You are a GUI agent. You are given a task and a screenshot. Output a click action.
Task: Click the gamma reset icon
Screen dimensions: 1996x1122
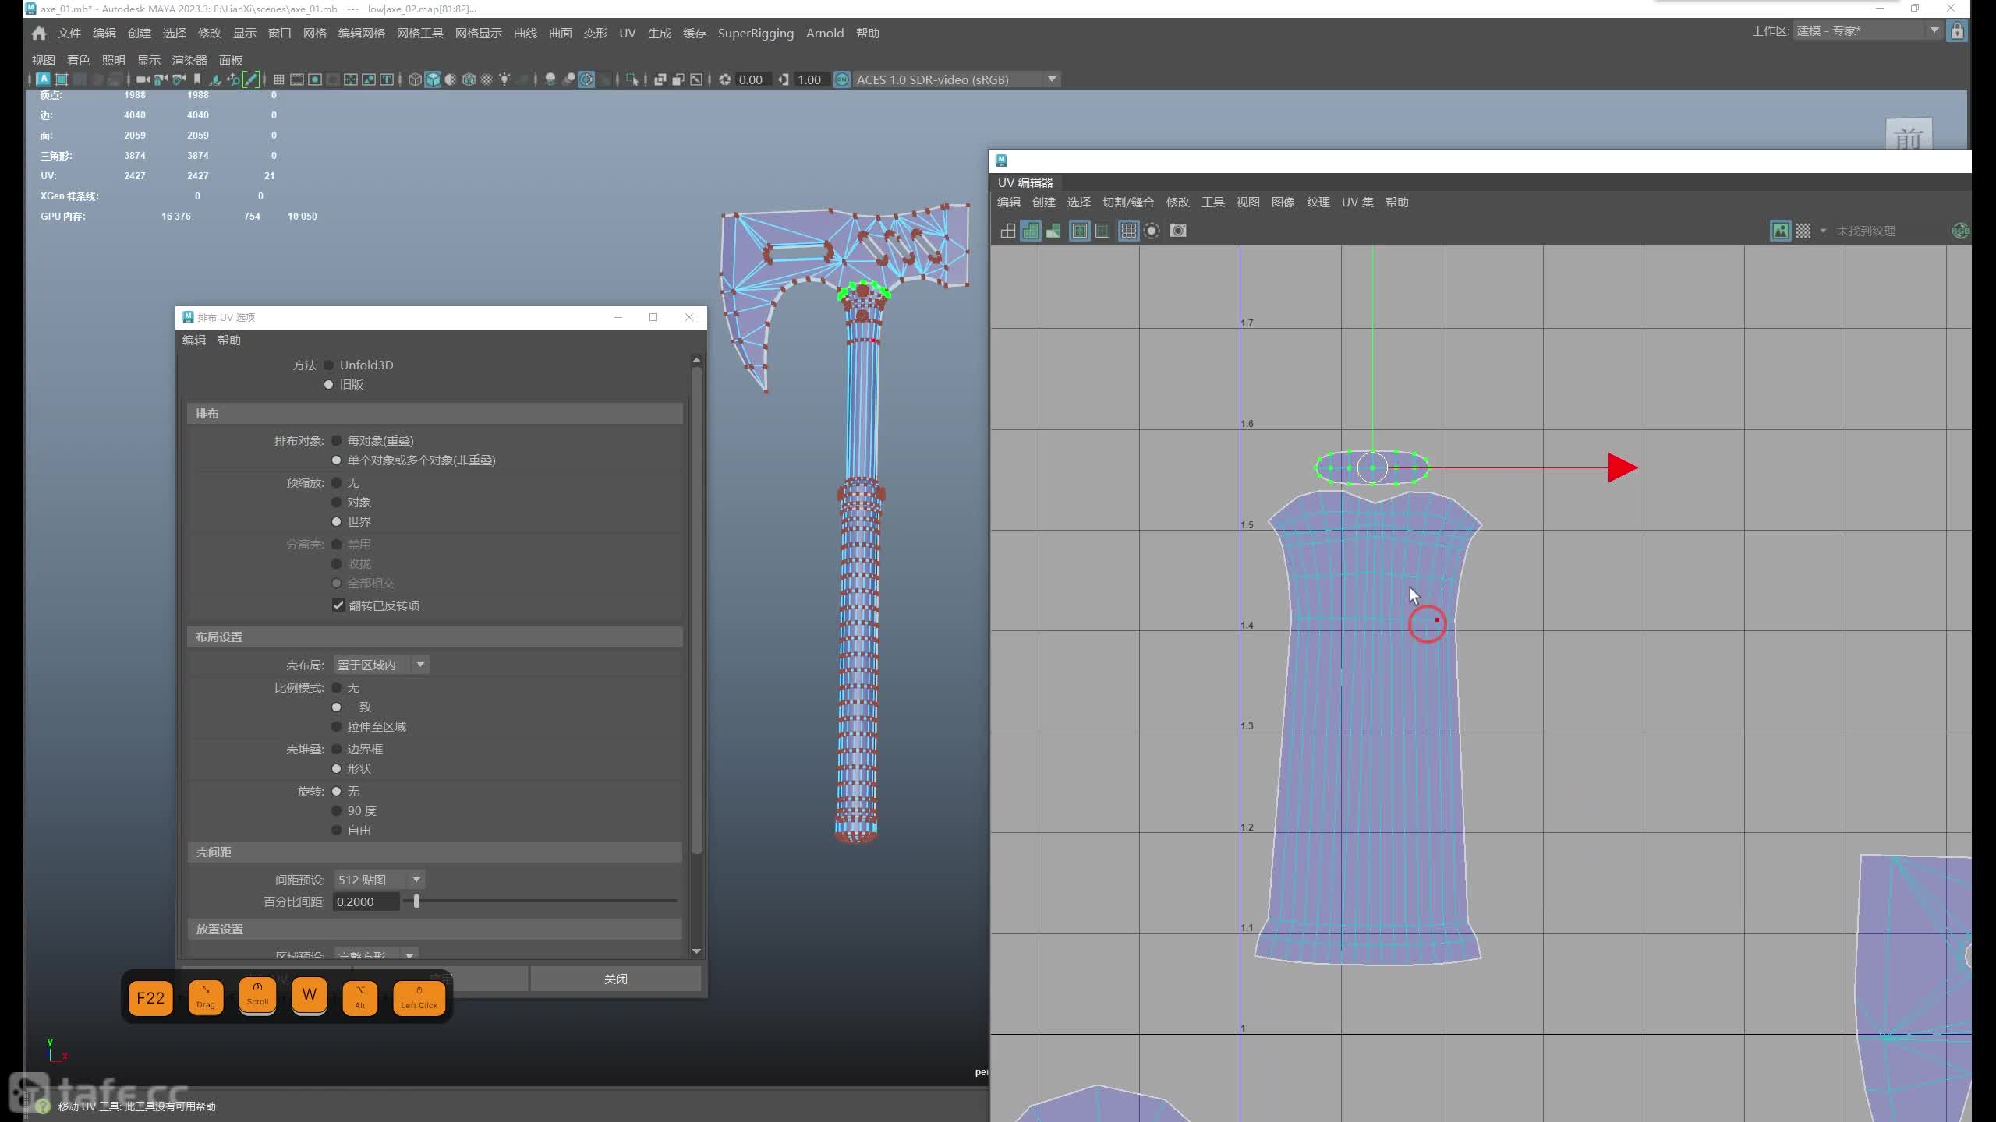pyautogui.click(x=784, y=79)
